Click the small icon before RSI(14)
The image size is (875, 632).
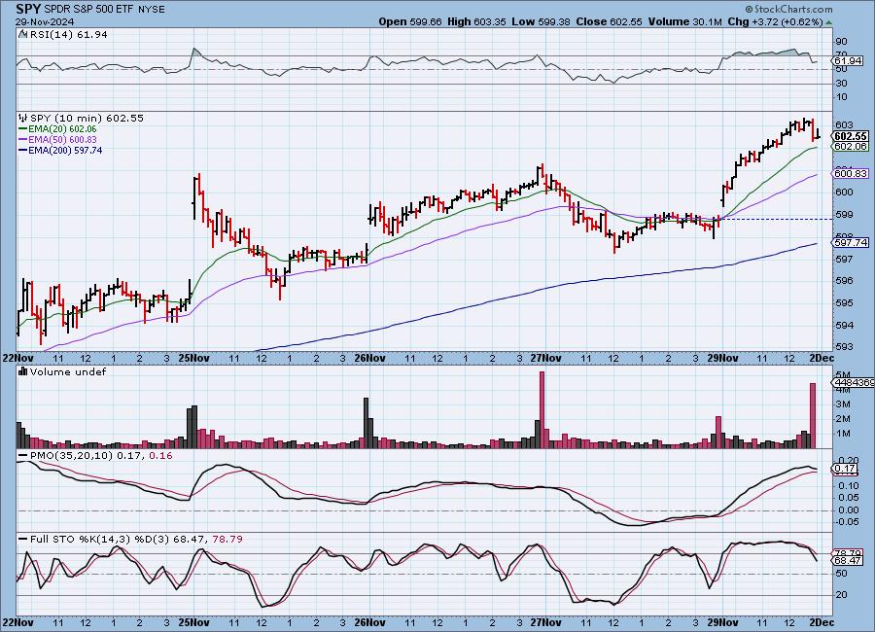[x=22, y=34]
